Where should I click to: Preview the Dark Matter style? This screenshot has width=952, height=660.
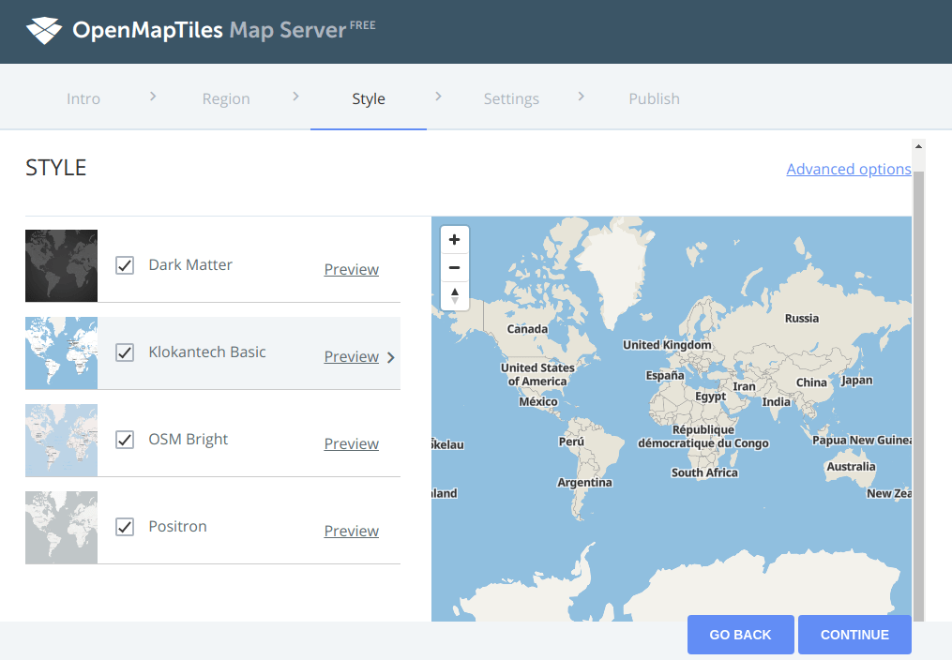351,269
